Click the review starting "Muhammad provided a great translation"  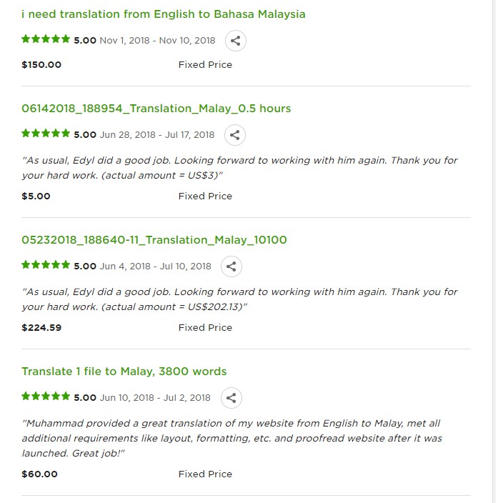(x=232, y=438)
